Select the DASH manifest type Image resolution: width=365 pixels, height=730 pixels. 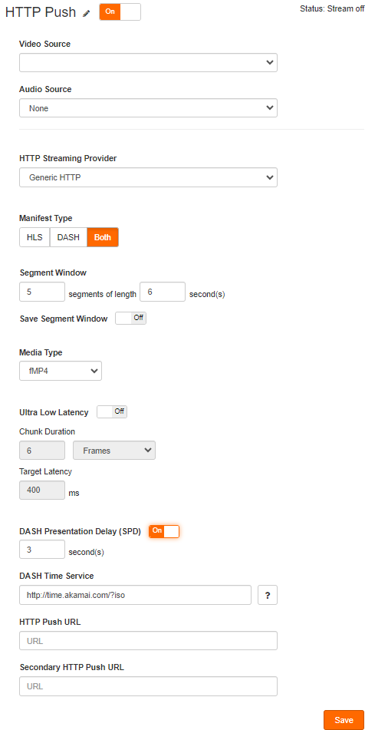point(68,237)
